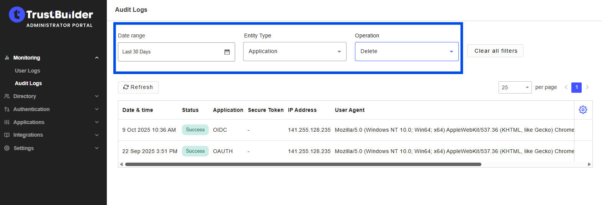602x205 pixels.
Task: Click the Integrations book icon
Action: point(7,135)
